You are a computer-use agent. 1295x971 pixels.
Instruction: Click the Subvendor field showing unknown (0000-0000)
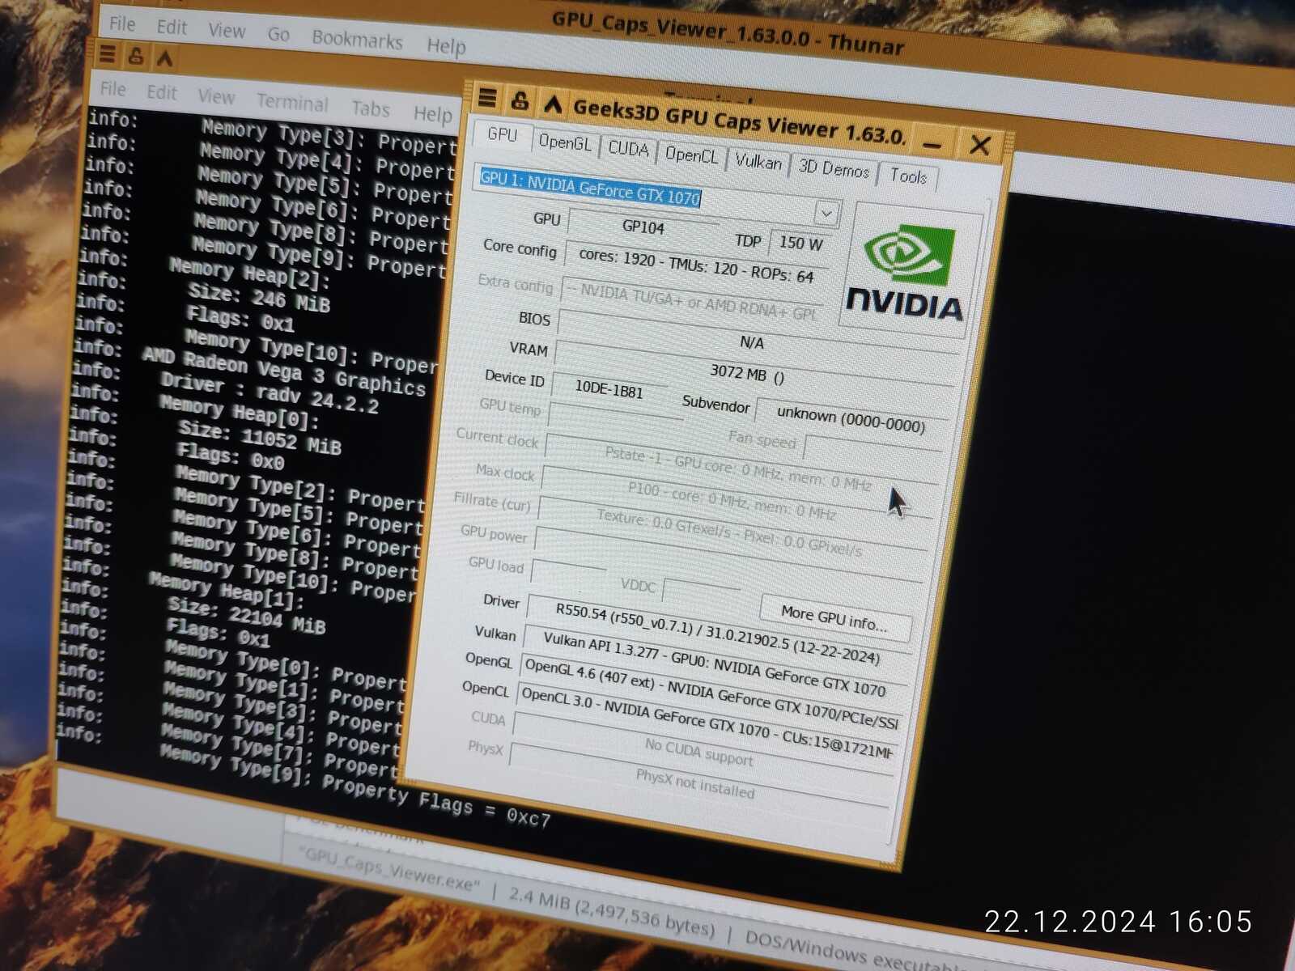tap(850, 419)
